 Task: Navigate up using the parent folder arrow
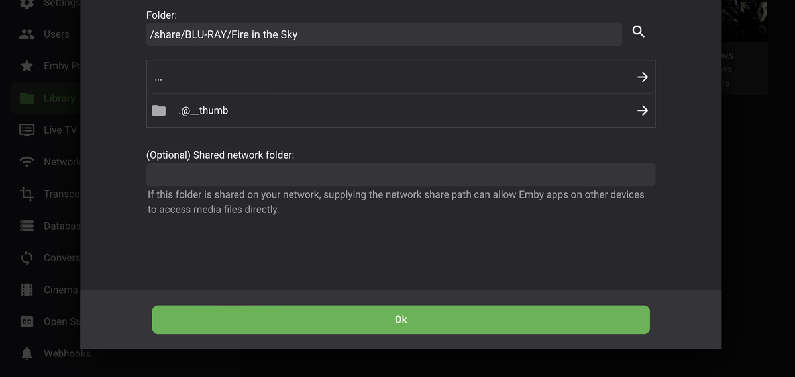click(642, 77)
